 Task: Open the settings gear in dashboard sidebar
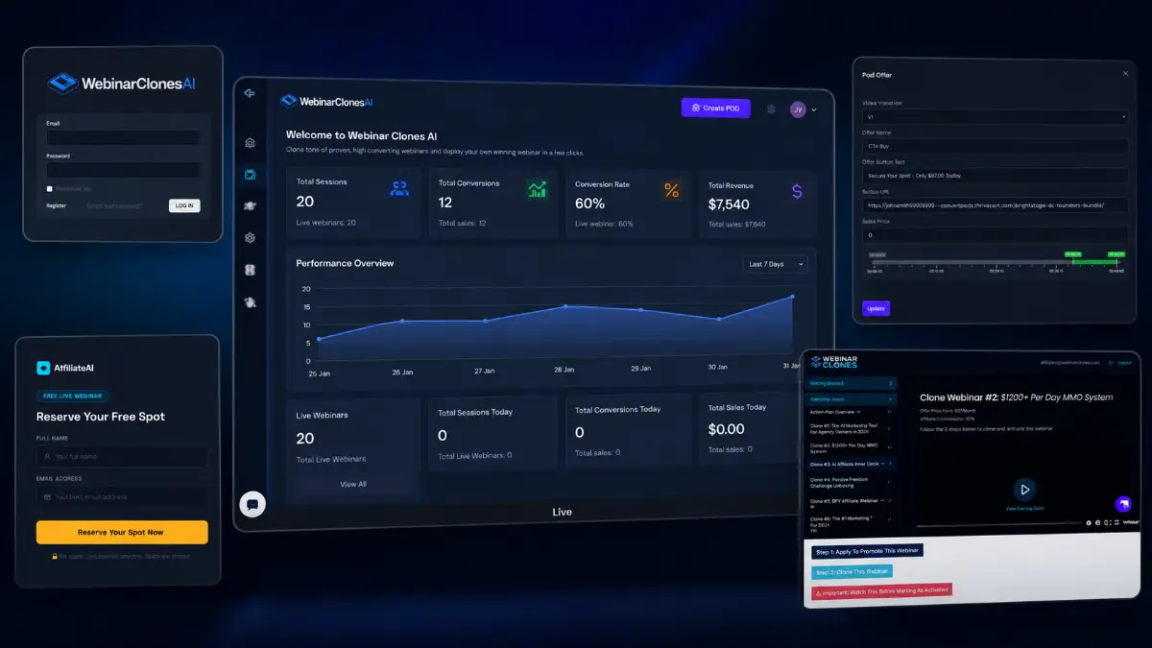[250, 237]
